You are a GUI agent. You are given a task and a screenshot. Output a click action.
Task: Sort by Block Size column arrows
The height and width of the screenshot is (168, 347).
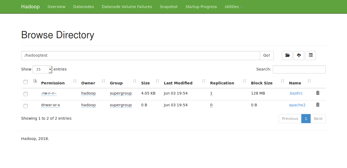pyautogui.click(x=283, y=81)
